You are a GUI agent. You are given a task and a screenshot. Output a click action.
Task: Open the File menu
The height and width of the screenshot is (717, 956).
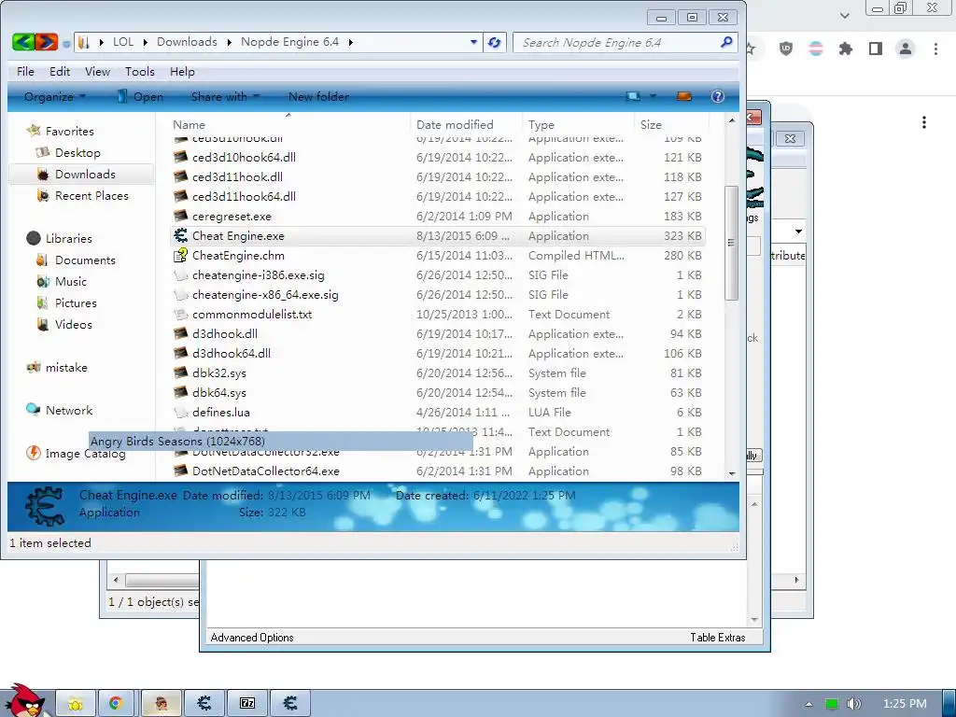pos(25,71)
